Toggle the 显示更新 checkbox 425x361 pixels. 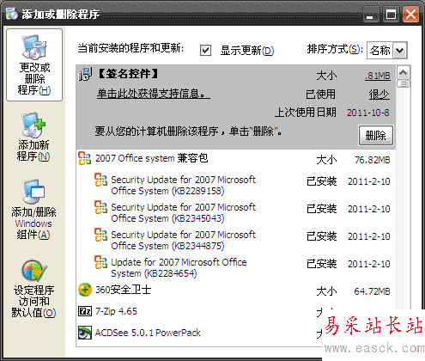point(205,50)
